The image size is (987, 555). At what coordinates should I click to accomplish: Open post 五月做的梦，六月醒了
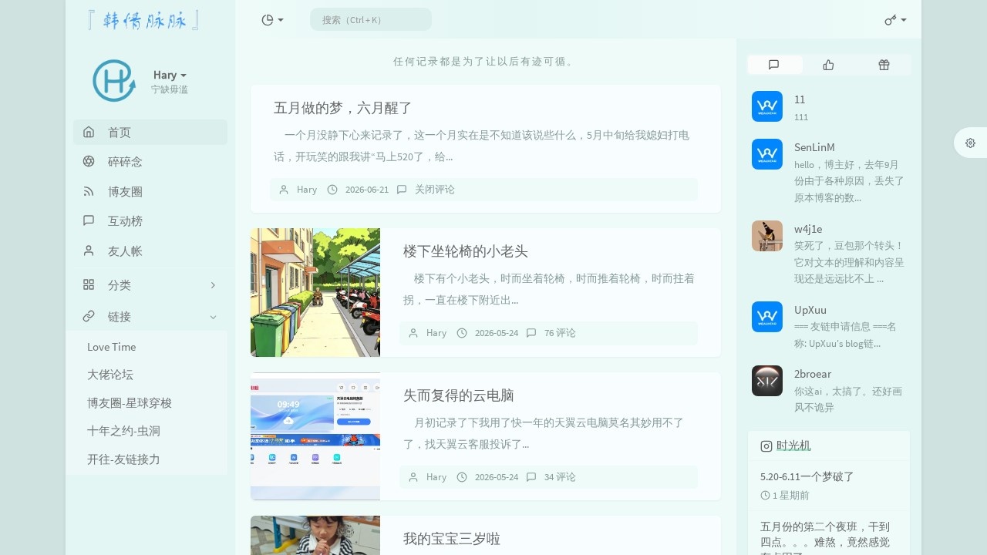tap(343, 108)
